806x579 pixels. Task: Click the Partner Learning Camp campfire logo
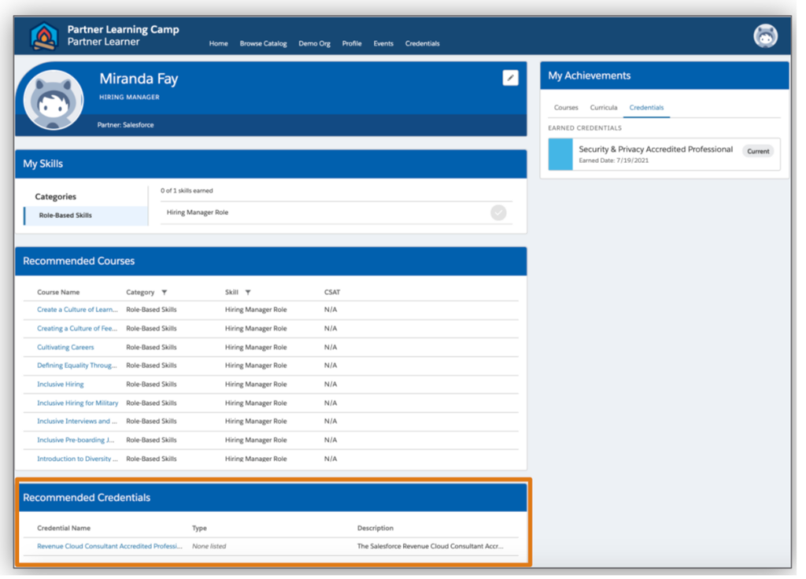coord(44,36)
